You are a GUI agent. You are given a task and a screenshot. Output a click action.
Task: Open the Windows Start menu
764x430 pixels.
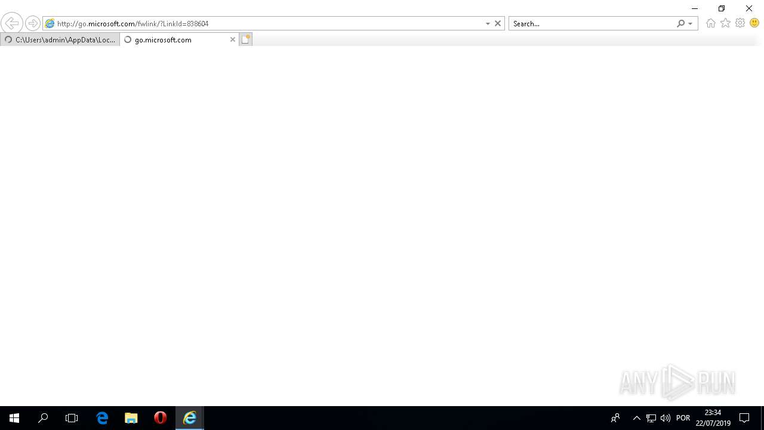coord(14,418)
